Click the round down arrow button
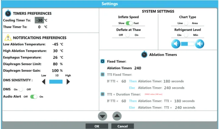 [103, 116]
